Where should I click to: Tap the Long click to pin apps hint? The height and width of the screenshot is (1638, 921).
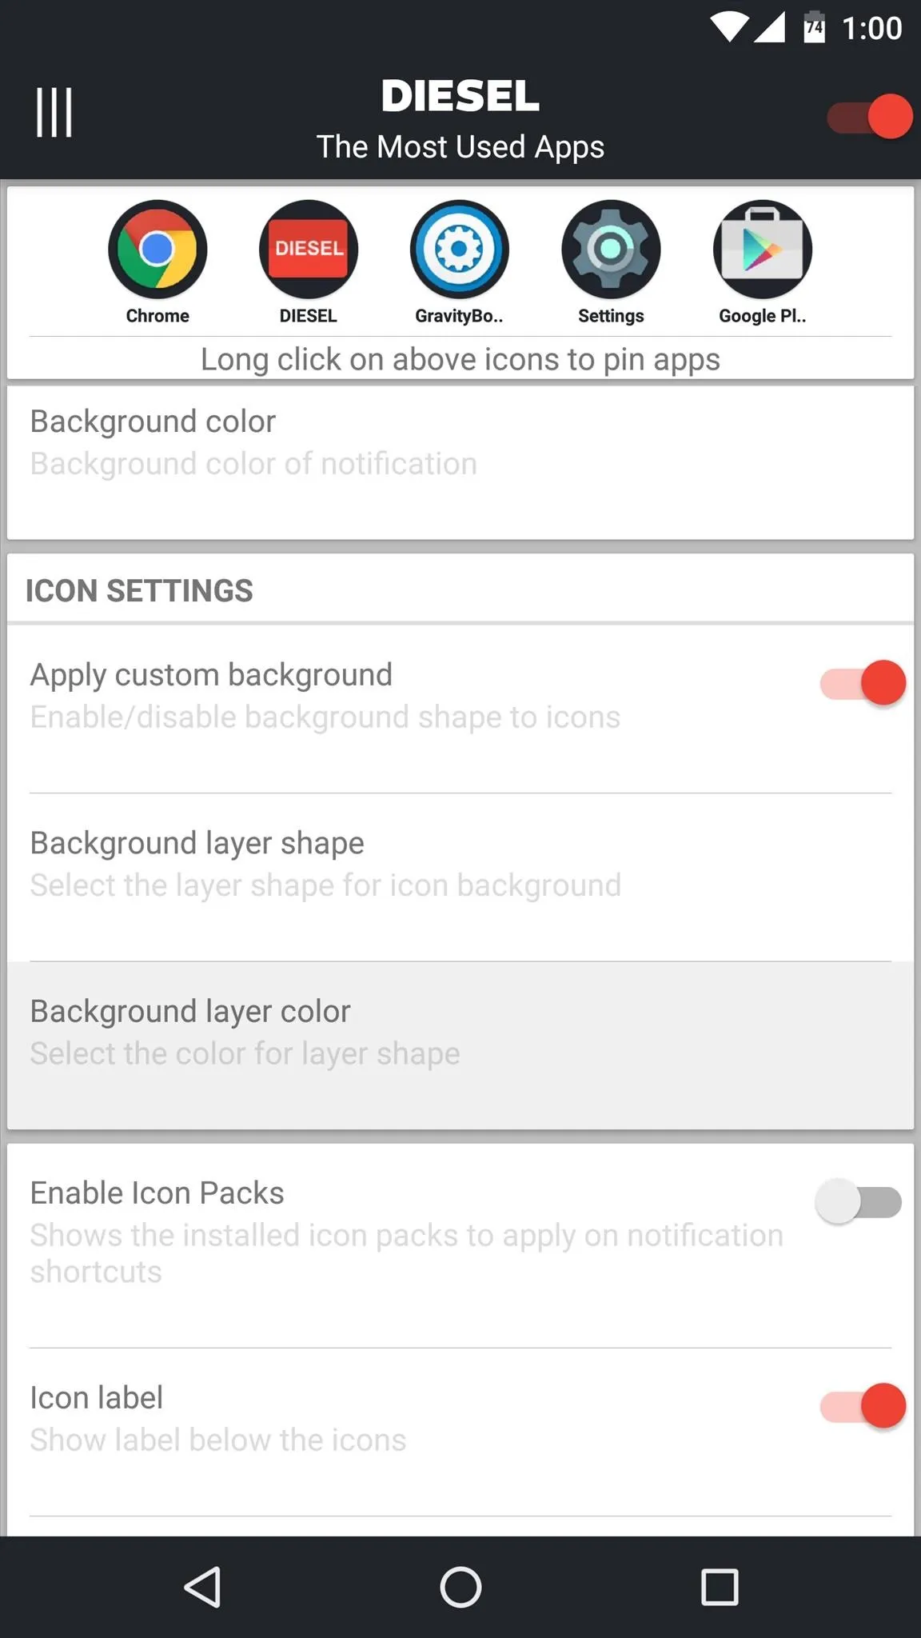[x=460, y=359]
